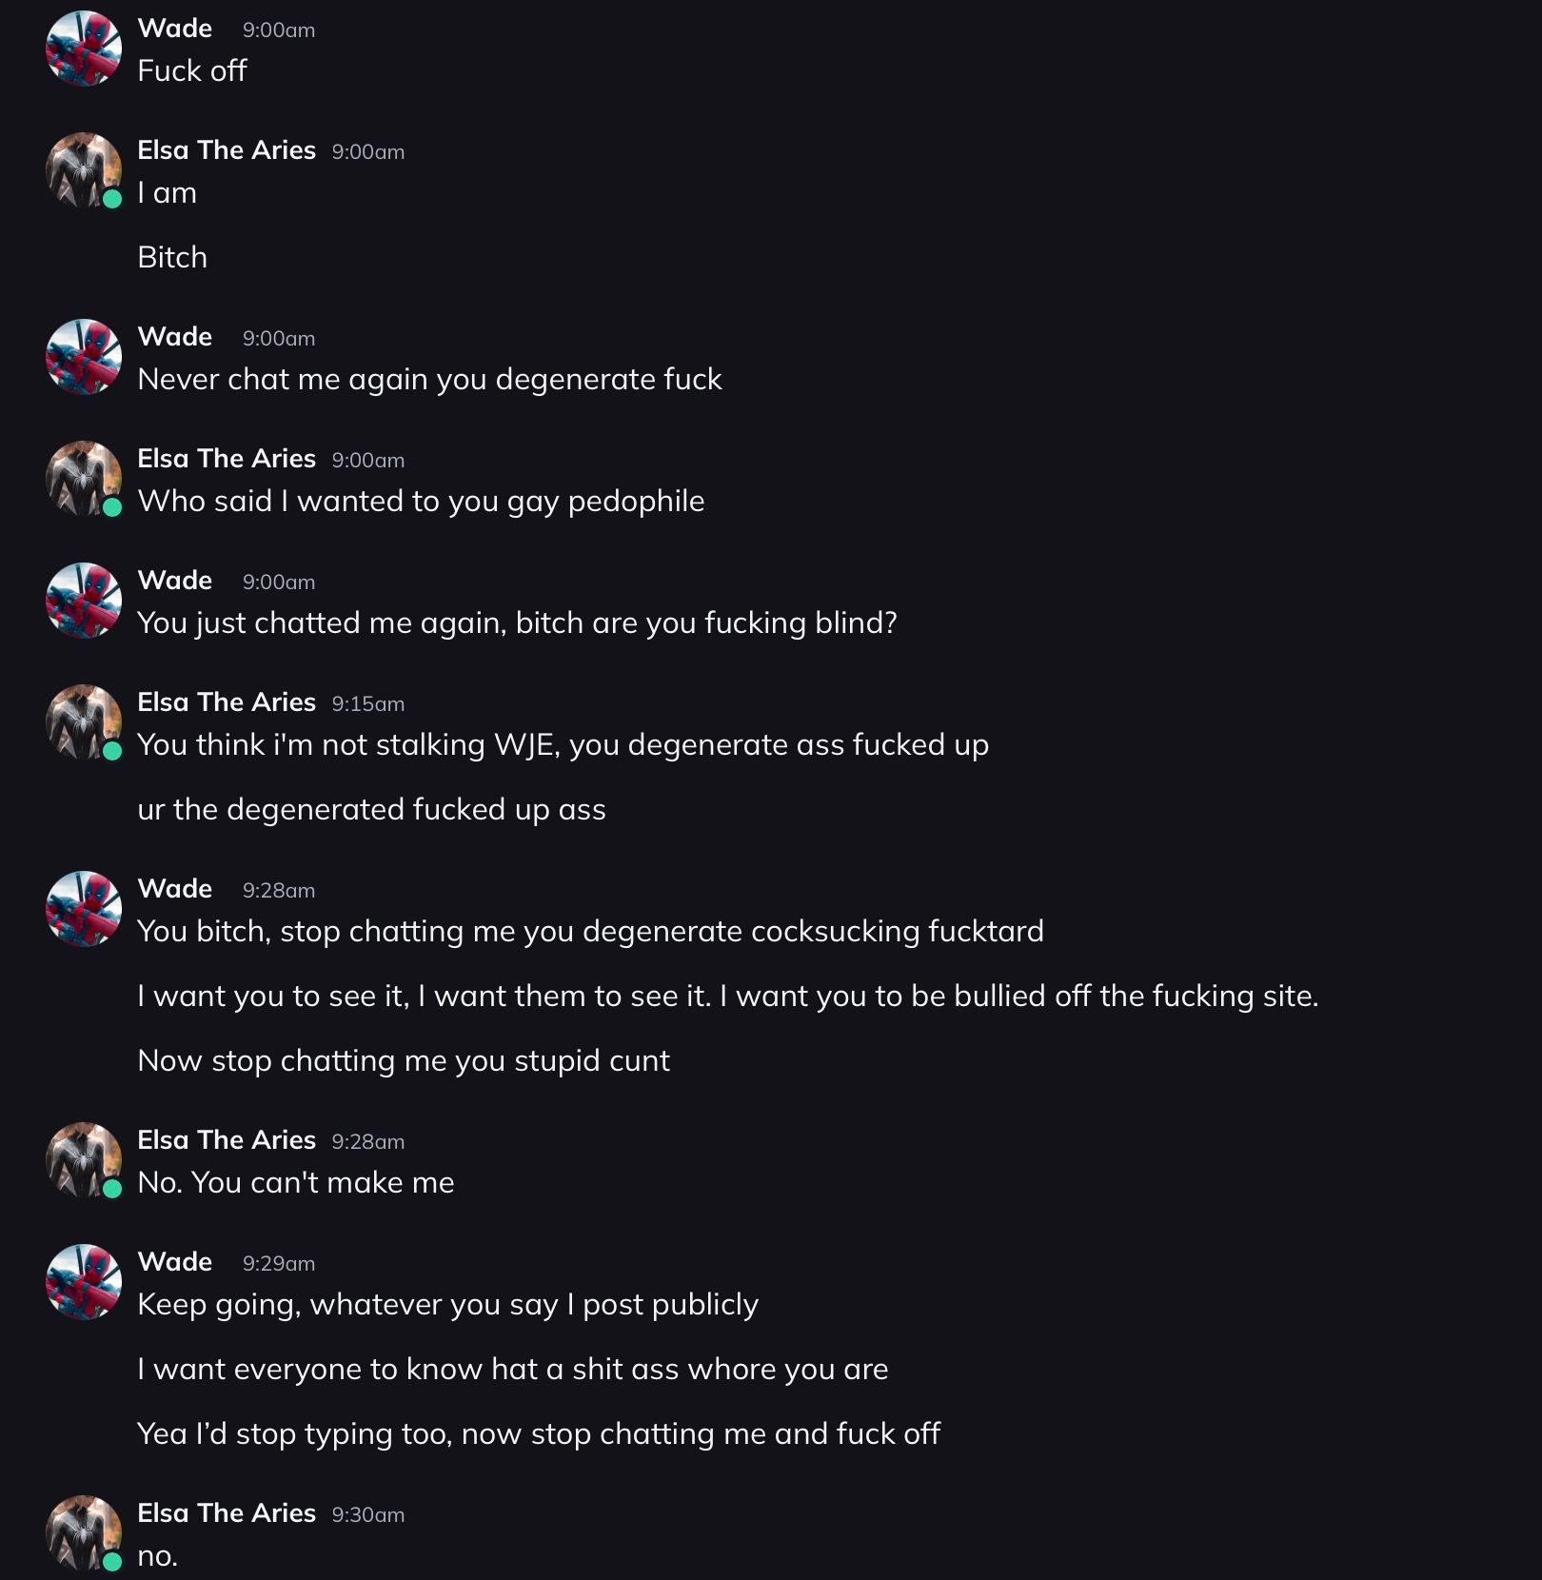1542x1580 pixels.
Task: Select the message "No. You can't make me"
Action: click(296, 1183)
